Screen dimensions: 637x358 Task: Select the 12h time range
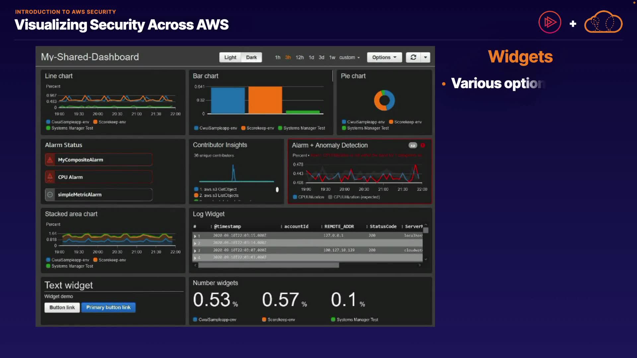[300, 57]
